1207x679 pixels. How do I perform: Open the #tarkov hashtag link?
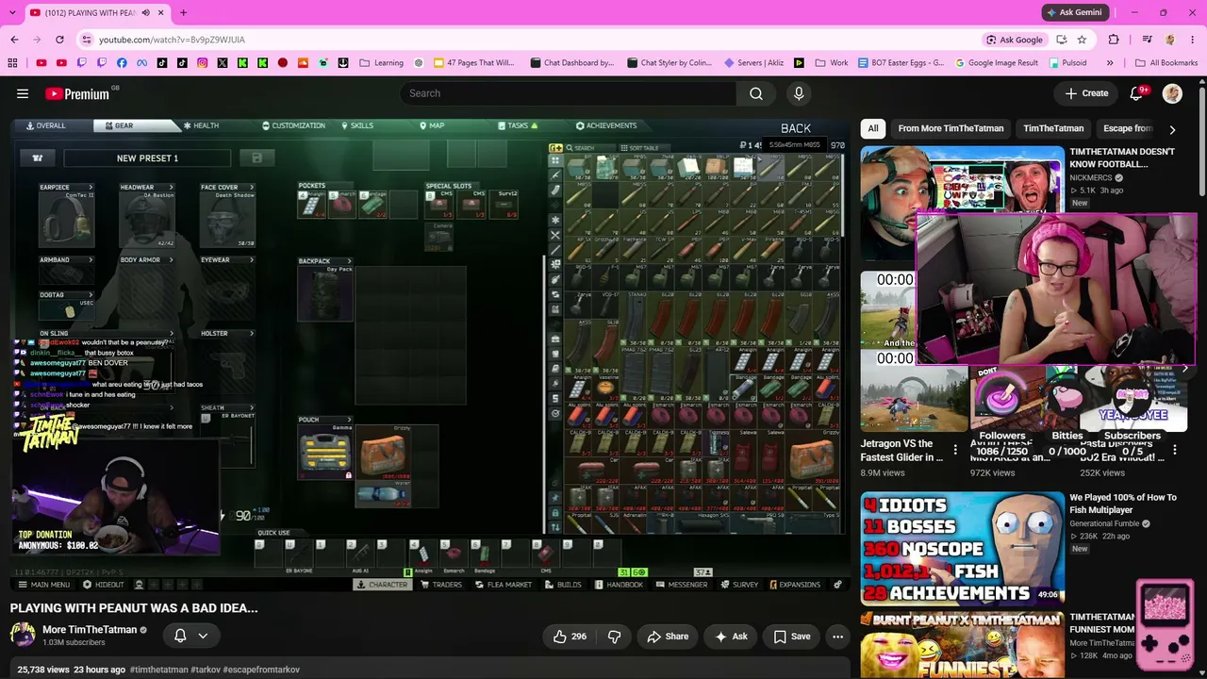pos(206,670)
